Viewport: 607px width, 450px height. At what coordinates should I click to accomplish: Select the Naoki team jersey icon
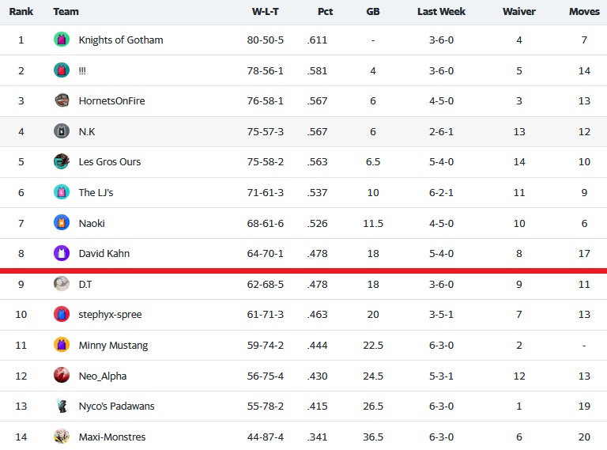coord(62,223)
